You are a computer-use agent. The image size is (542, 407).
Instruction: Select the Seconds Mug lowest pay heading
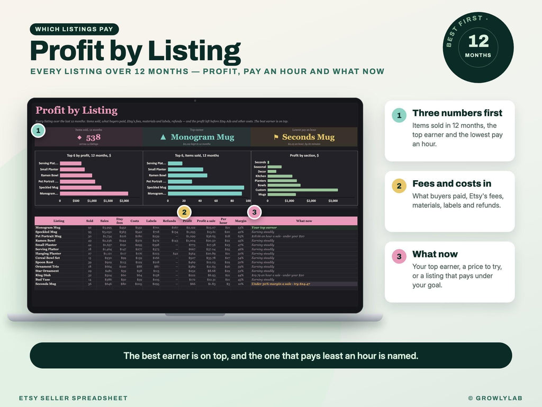pos(309,137)
